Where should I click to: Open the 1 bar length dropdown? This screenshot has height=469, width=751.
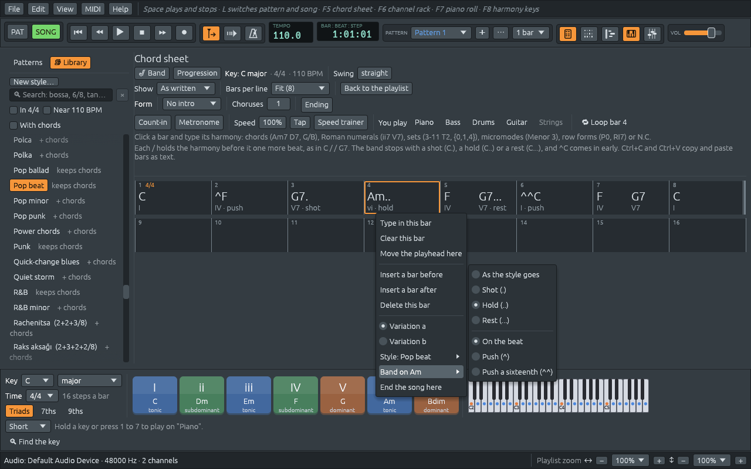pos(530,33)
